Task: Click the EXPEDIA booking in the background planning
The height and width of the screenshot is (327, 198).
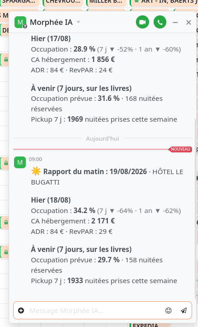Action: click(x=150, y=325)
